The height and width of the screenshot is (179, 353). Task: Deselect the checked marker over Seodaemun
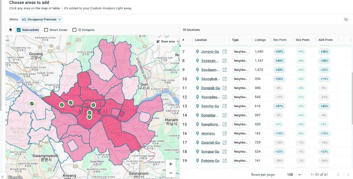(x=71, y=103)
